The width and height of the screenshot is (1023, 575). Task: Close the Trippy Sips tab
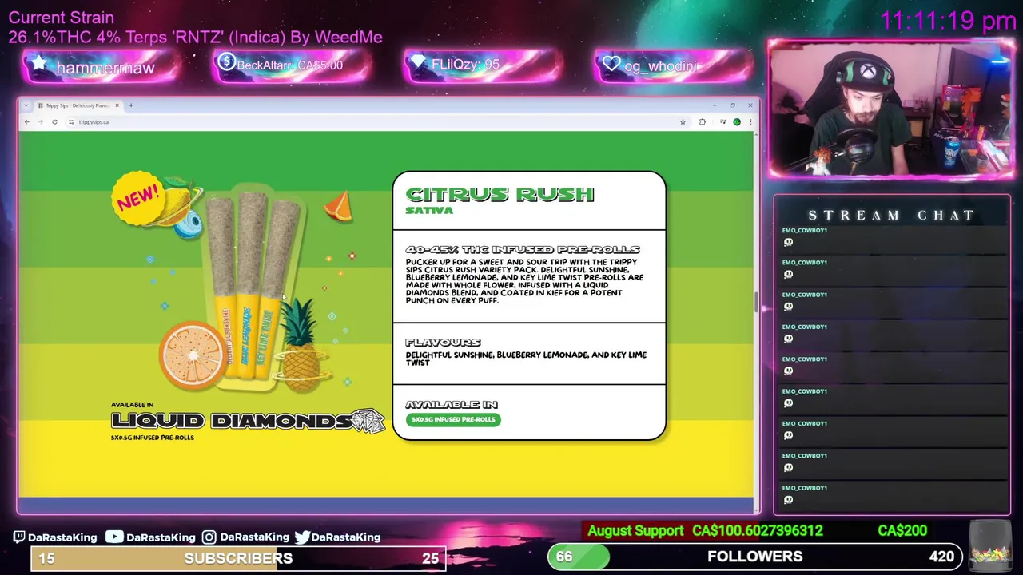[x=117, y=105]
